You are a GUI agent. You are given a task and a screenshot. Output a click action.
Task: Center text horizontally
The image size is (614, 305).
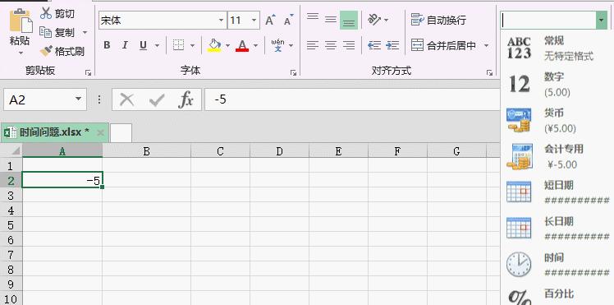[331, 45]
